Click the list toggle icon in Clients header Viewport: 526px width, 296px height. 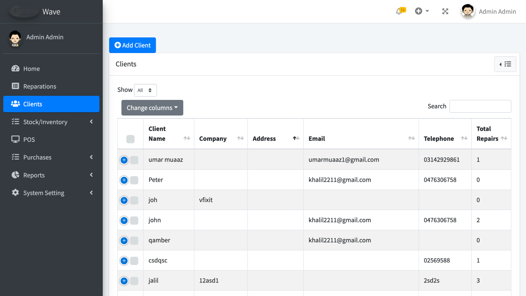point(505,64)
